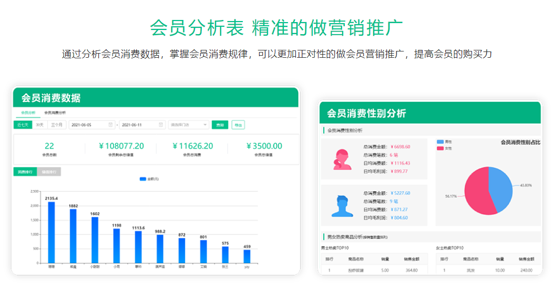This screenshot has height=291, width=554.
Task: Click the green 查询 button
Action: [220, 125]
